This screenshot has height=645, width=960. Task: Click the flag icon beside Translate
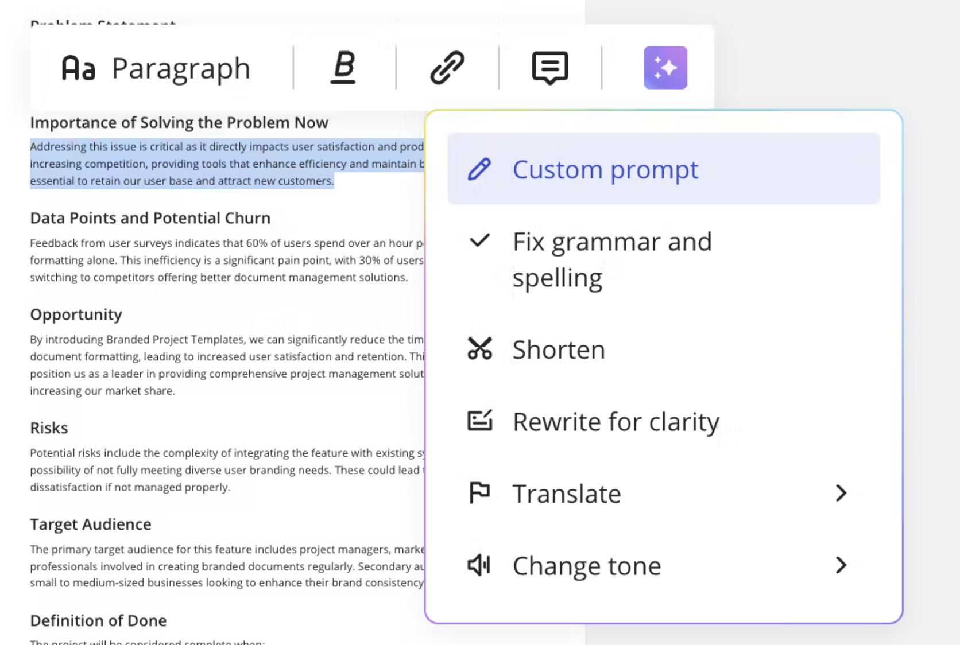(x=479, y=493)
